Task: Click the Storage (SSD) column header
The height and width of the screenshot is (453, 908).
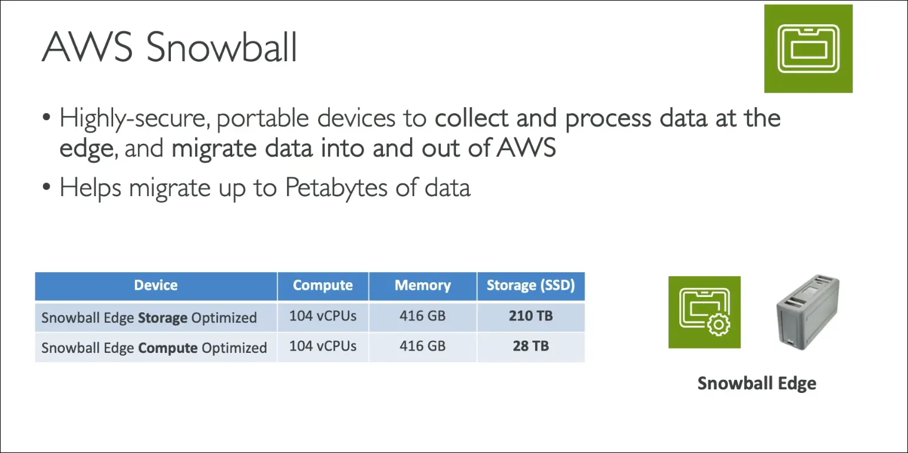Action: point(530,286)
